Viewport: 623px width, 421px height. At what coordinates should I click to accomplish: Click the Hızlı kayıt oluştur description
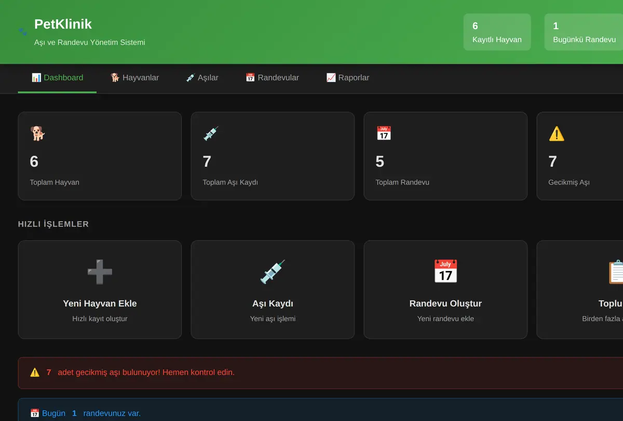[100, 319]
